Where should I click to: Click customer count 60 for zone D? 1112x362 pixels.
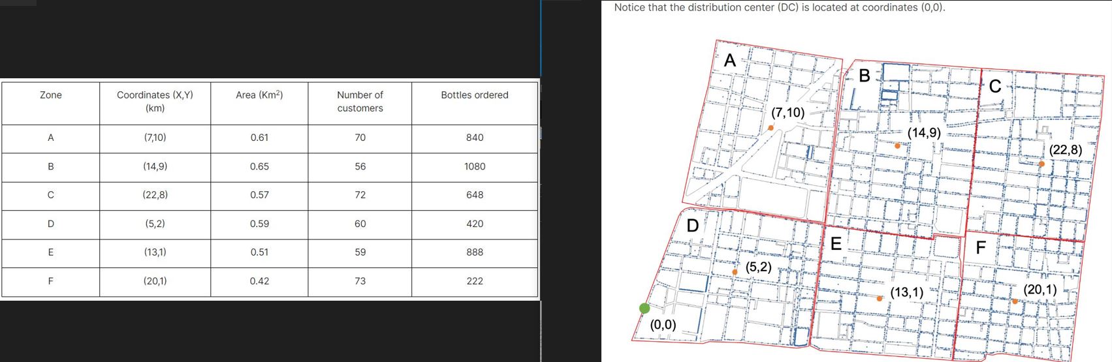(360, 224)
